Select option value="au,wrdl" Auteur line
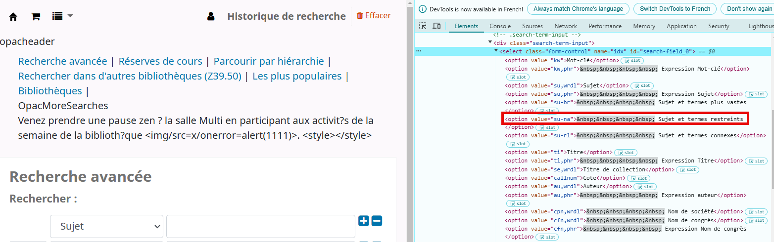 pyautogui.click(x=568, y=186)
